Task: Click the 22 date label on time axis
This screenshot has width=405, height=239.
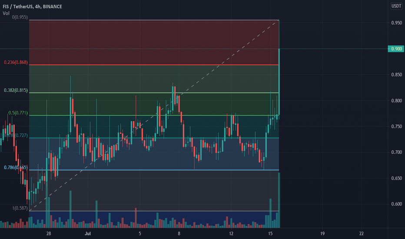Action: [x=362, y=234]
